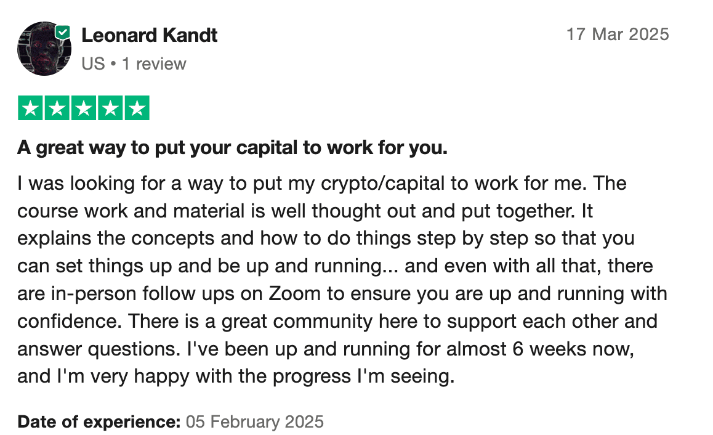Click the fifth green rating star
The width and height of the screenshot is (713, 435).
tap(136, 108)
